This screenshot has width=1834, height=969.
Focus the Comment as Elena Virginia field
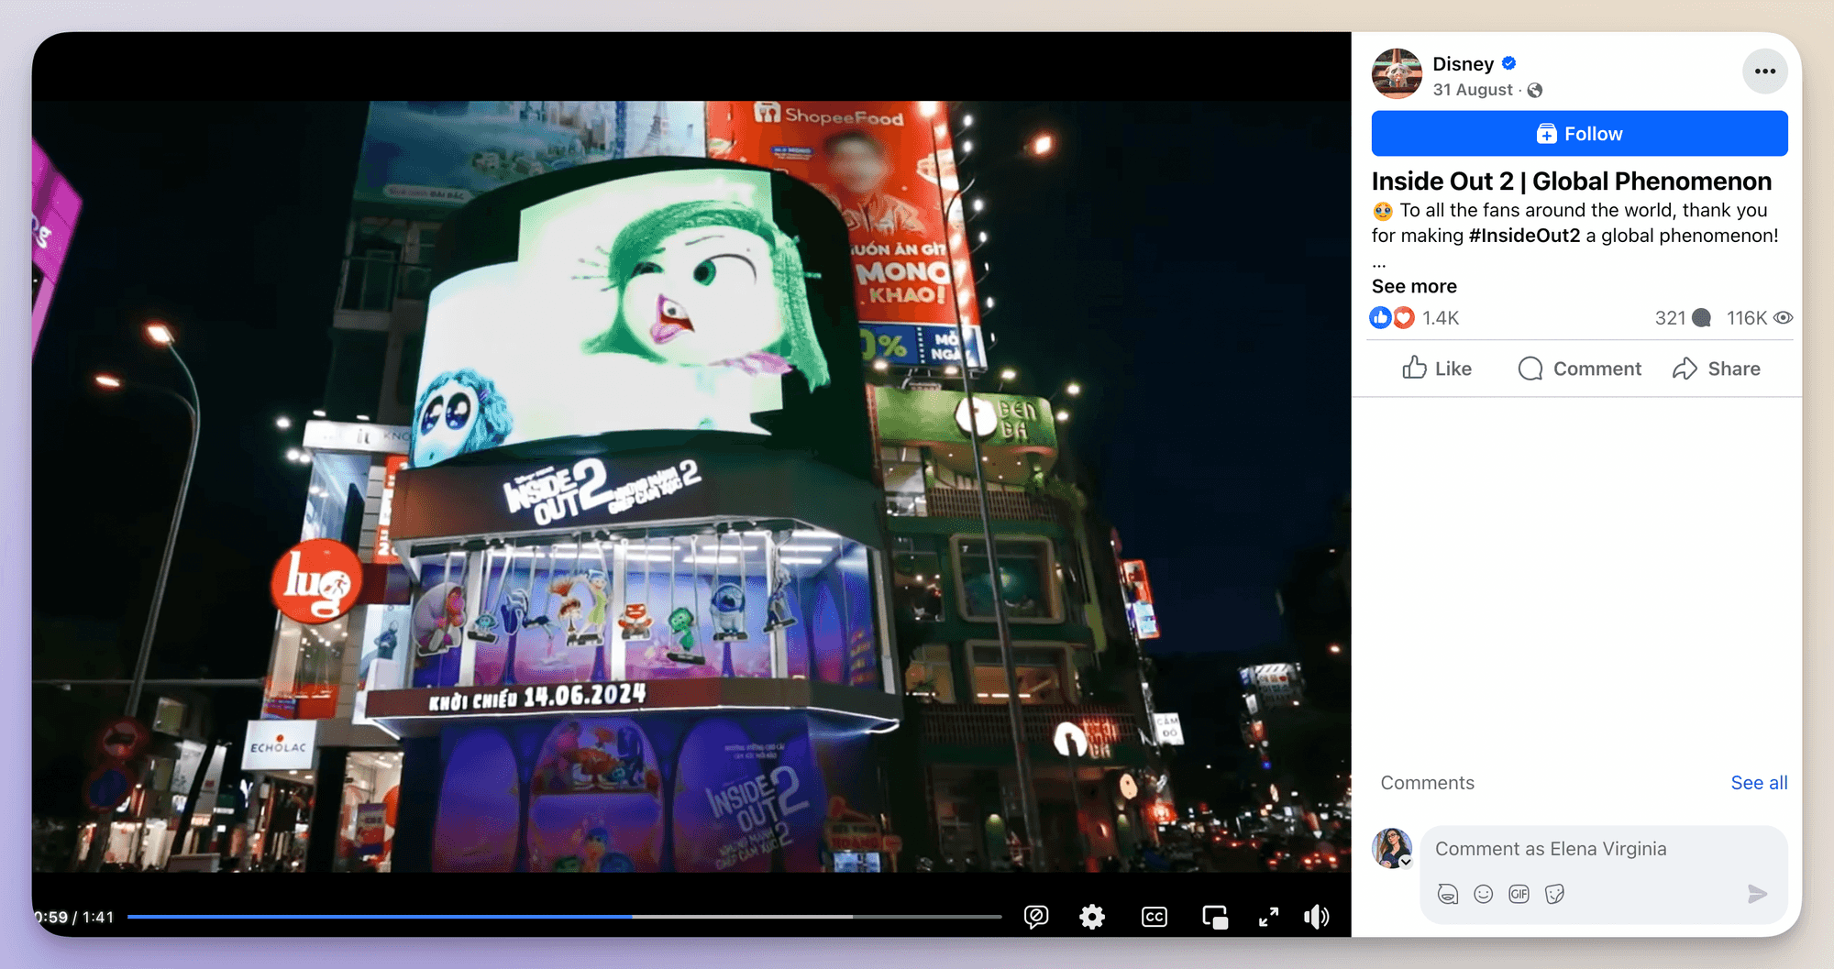tap(1604, 849)
